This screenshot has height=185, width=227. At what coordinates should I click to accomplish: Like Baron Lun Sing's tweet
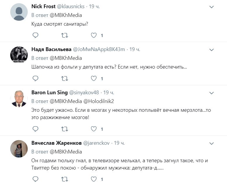[94, 129]
